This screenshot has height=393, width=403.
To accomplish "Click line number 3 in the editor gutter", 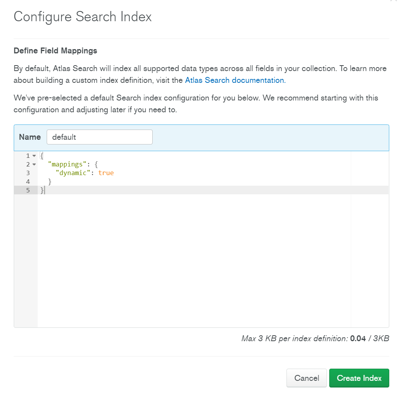I will (28, 173).
